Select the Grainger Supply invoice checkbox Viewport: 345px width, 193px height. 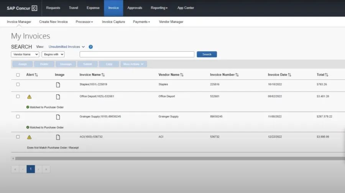(18, 117)
